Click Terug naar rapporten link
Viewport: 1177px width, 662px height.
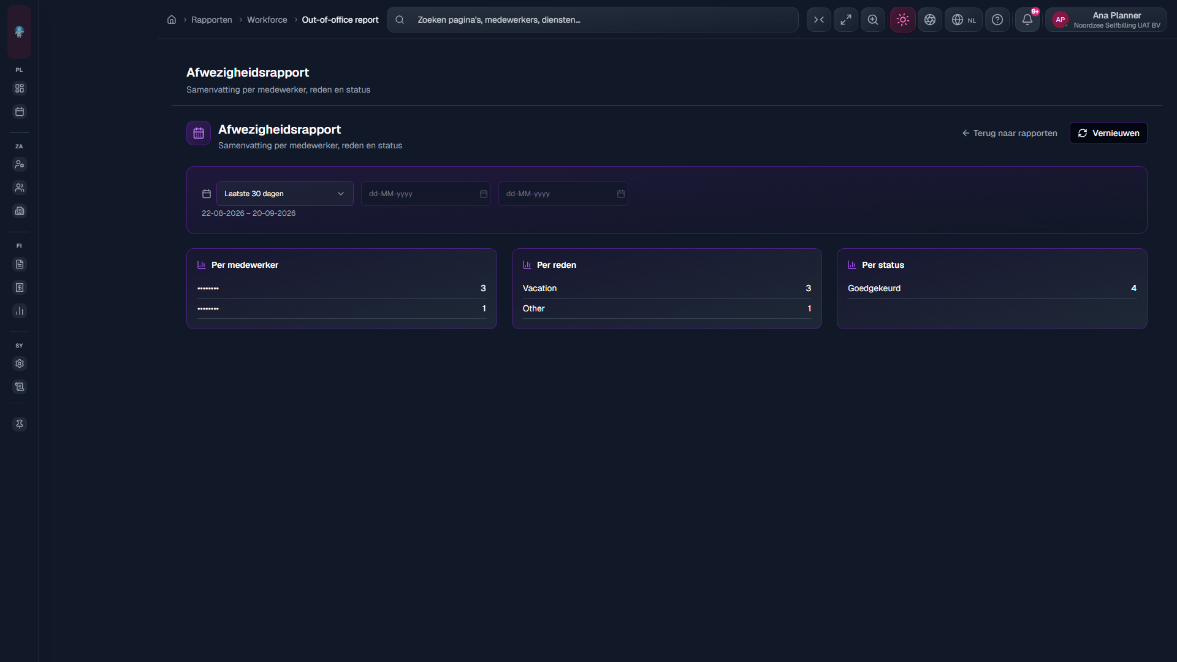[x=1010, y=133]
